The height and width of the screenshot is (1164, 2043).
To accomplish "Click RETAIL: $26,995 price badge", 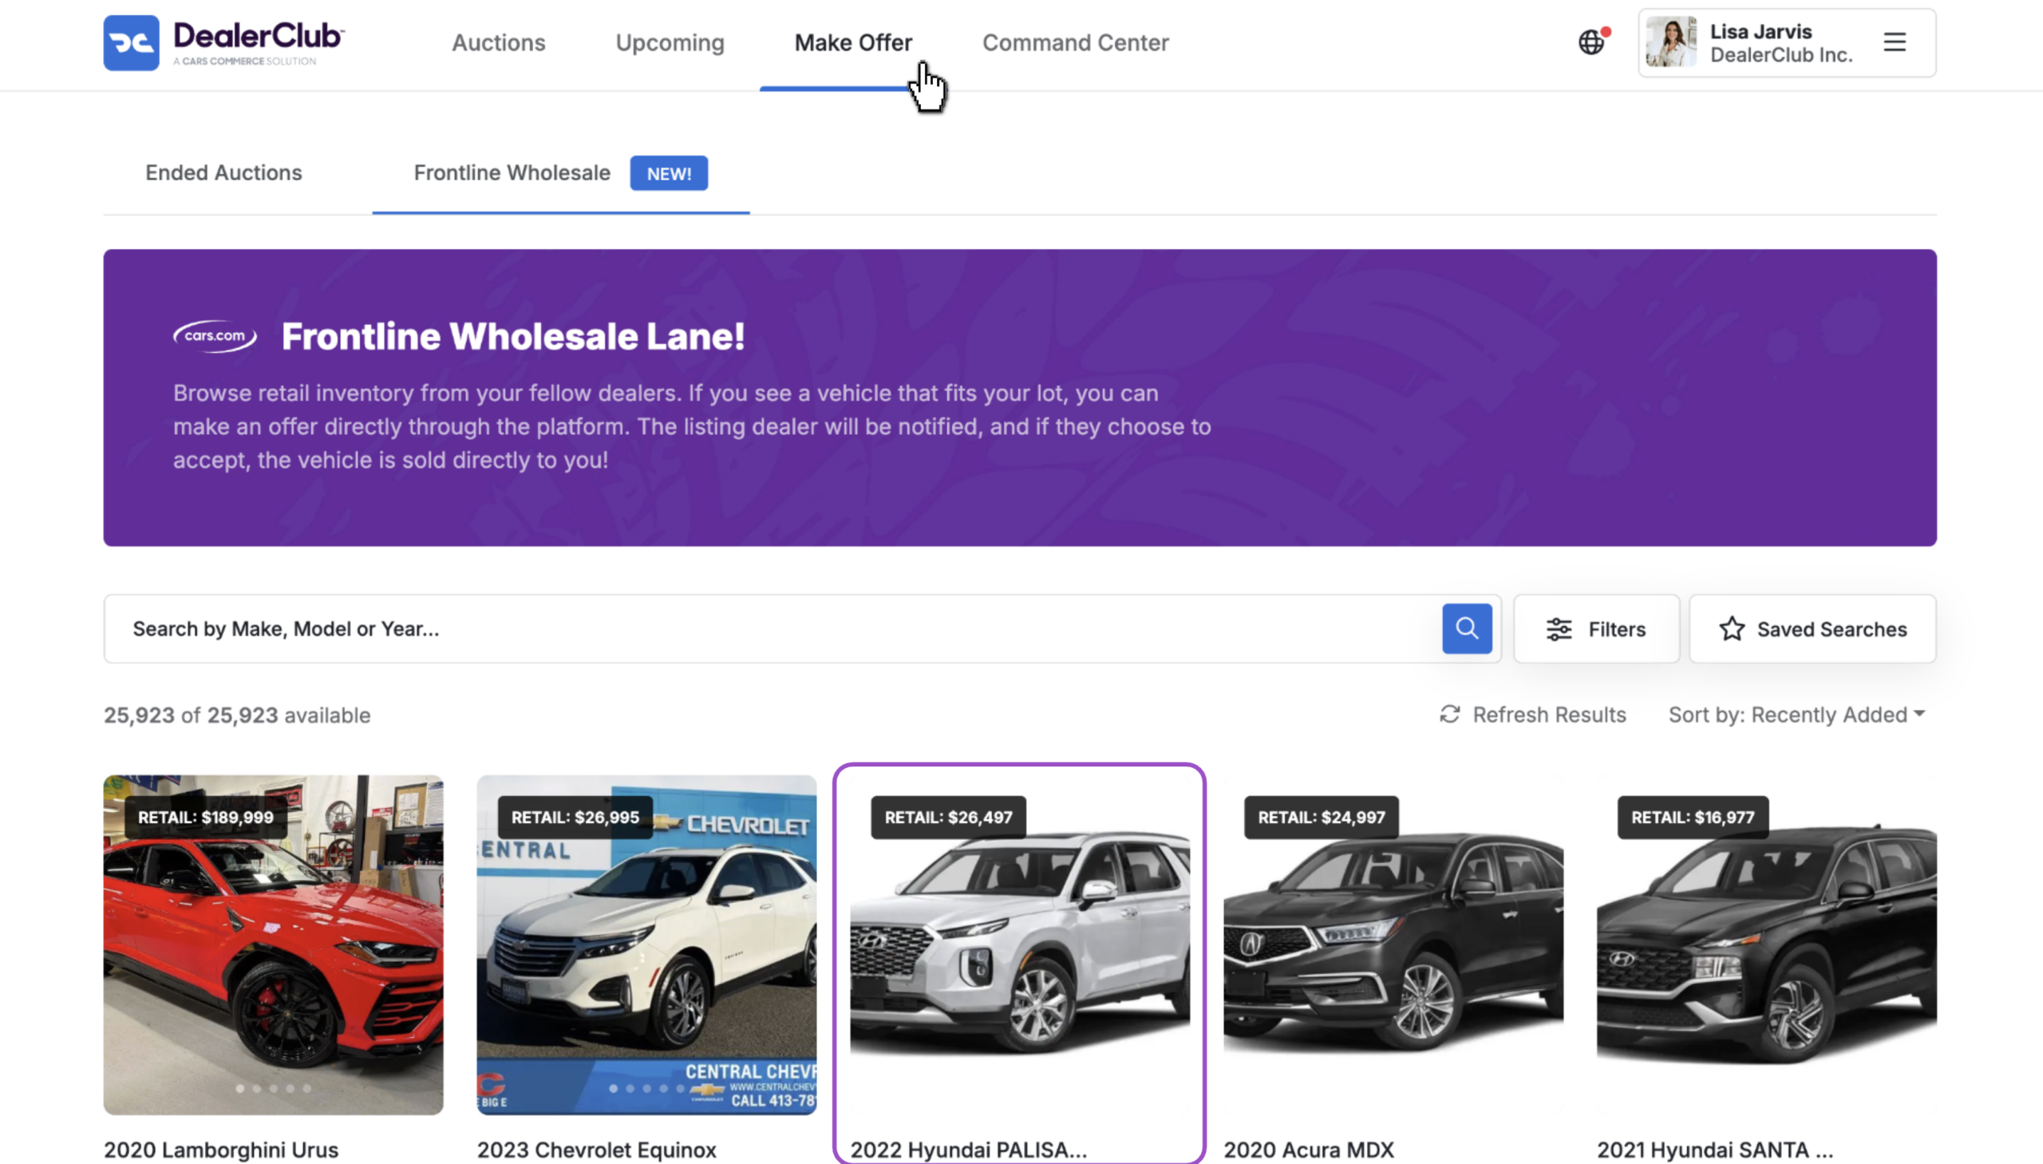I will tap(575, 817).
